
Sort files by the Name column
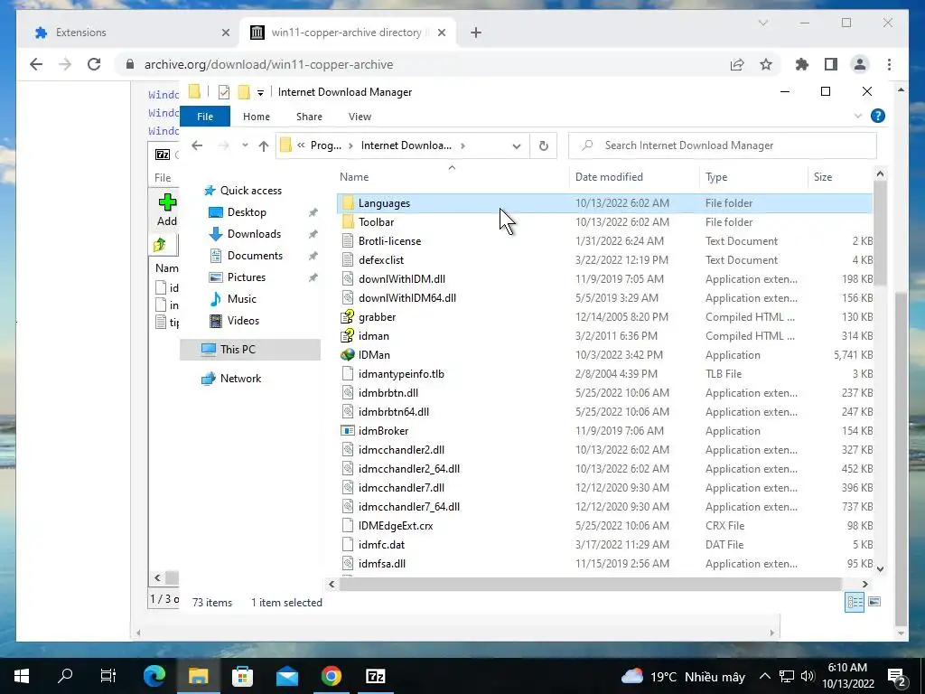click(452, 176)
